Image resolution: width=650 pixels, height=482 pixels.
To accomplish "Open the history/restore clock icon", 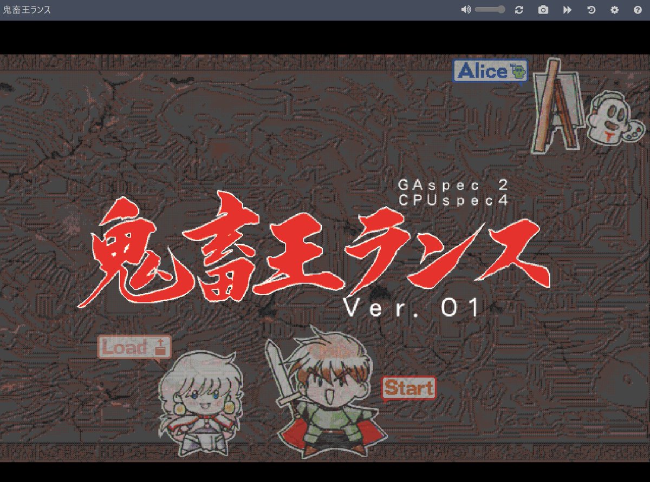I will click(591, 10).
